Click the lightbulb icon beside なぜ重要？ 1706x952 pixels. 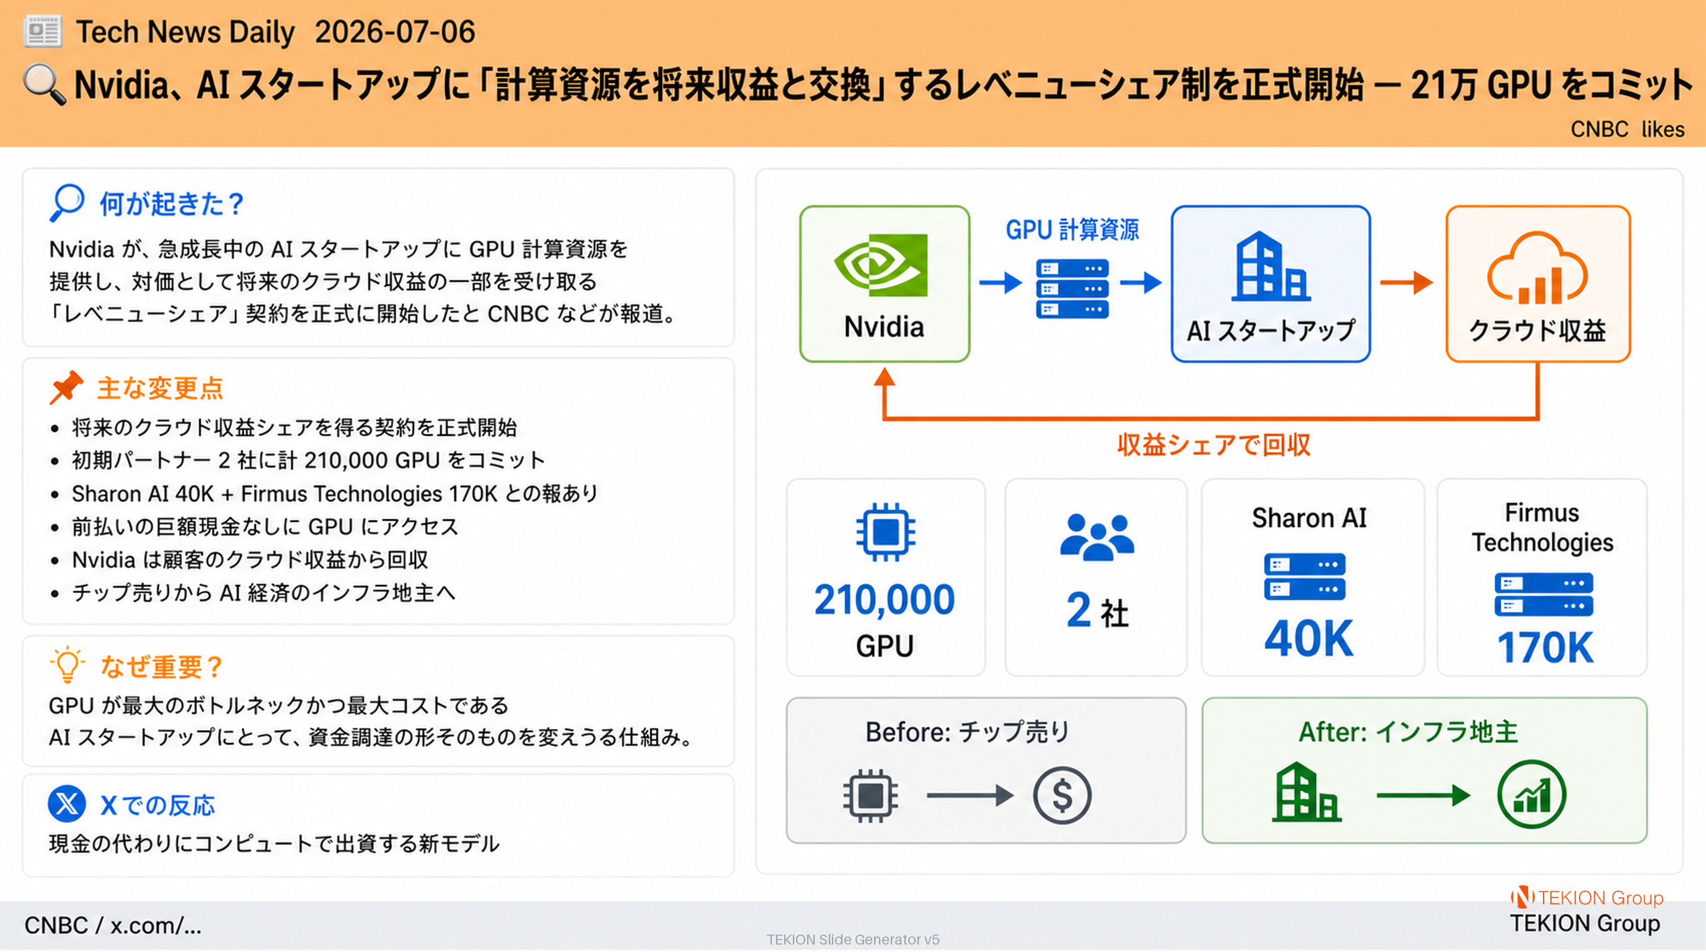click(x=67, y=665)
